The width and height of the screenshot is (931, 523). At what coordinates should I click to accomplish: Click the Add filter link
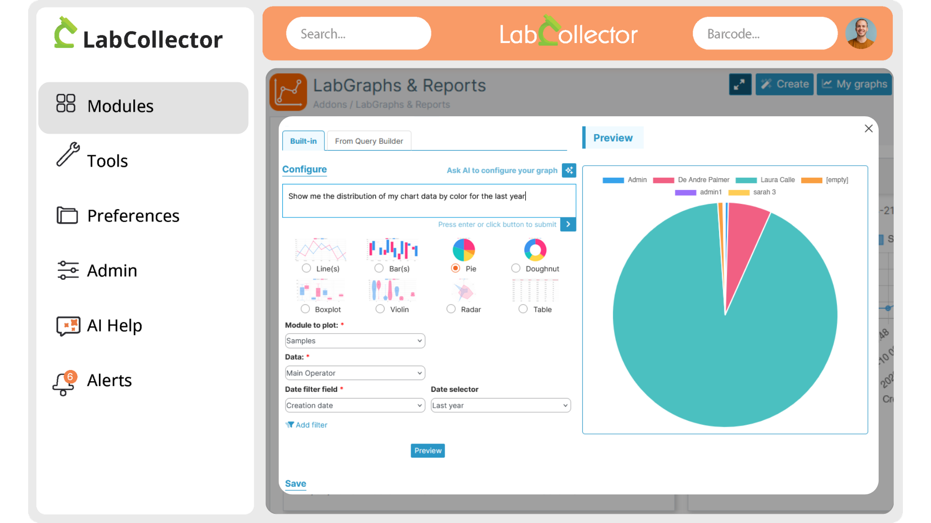(x=311, y=425)
